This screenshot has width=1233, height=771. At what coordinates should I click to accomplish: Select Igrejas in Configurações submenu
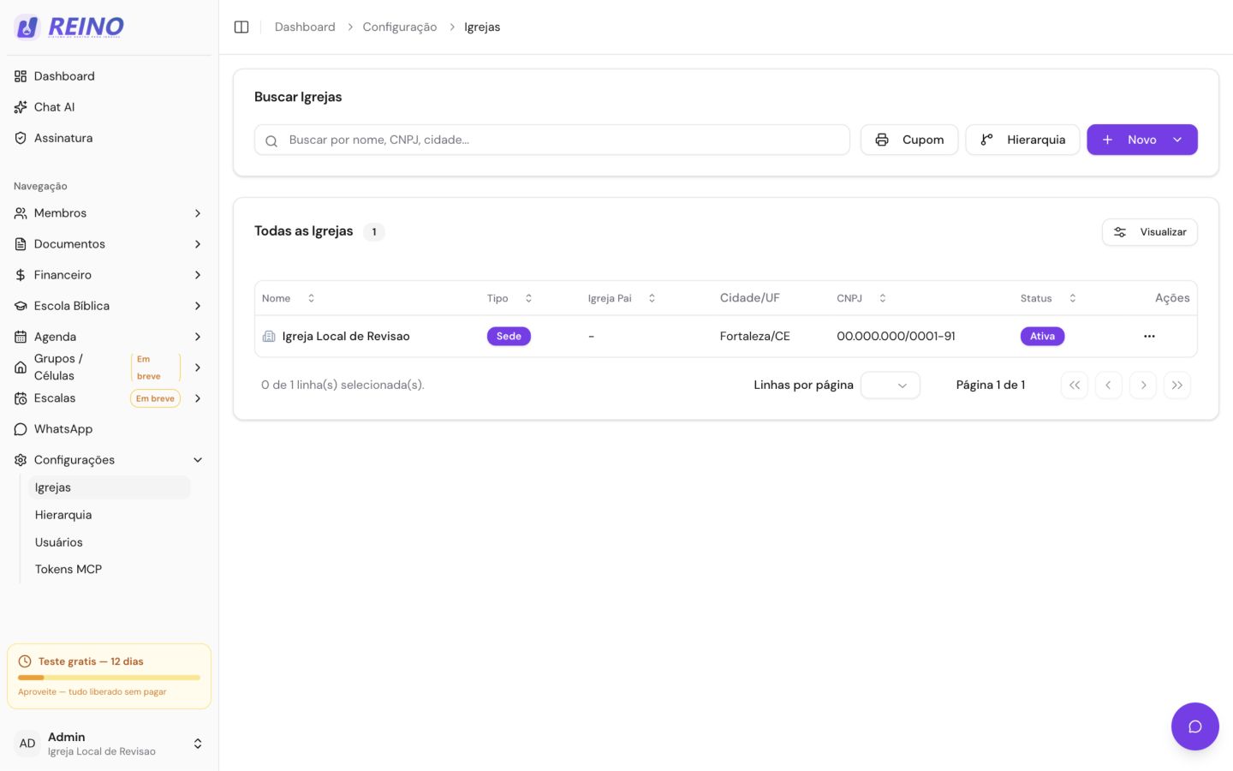tap(110, 487)
